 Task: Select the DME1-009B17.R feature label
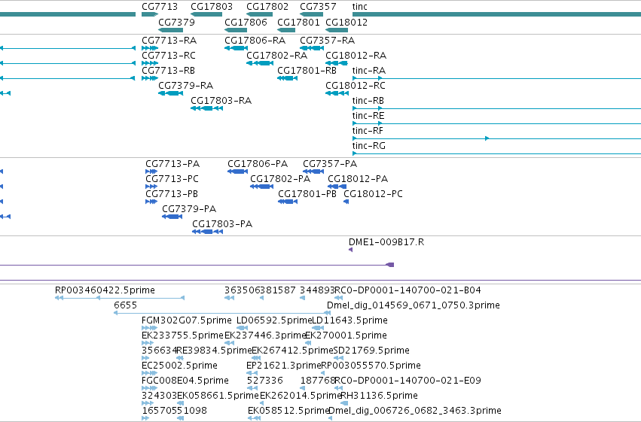[386, 242]
